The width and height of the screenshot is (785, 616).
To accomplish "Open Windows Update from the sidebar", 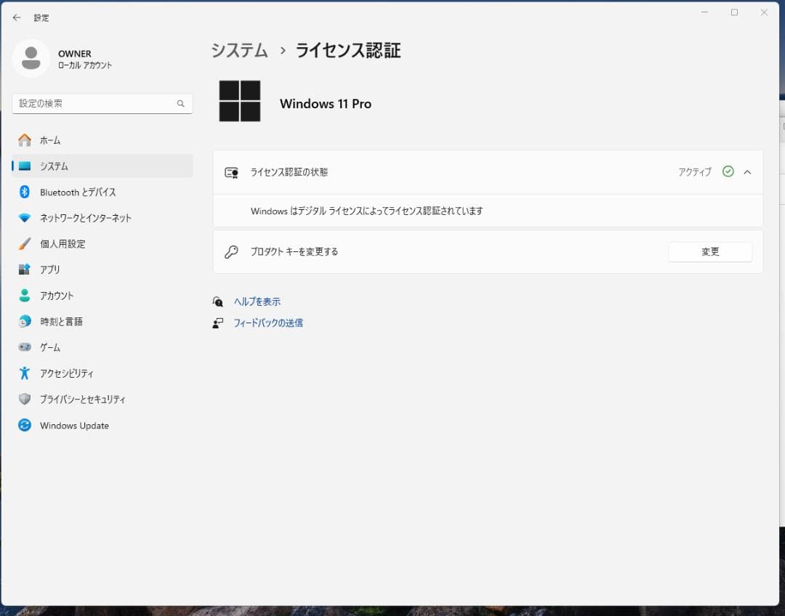I will click(76, 425).
